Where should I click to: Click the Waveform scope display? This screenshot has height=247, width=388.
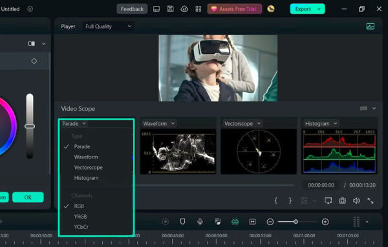click(x=178, y=152)
